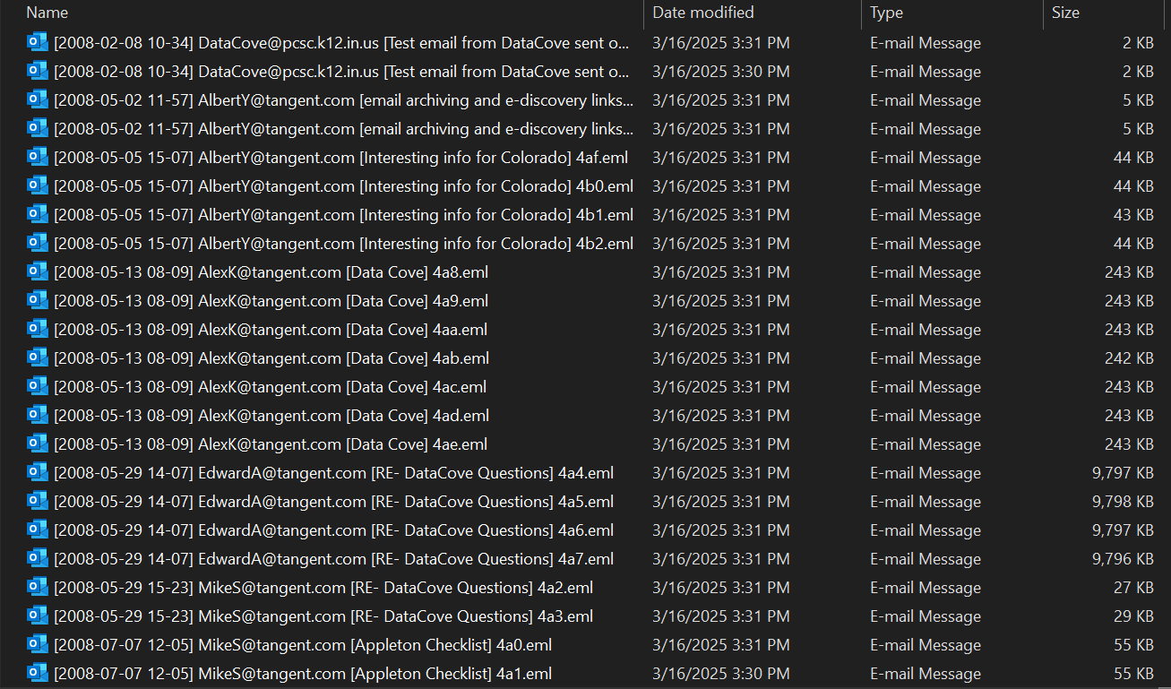Select the mail icon next to 4ae.eml
The image size is (1171, 689).
[x=38, y=444]
